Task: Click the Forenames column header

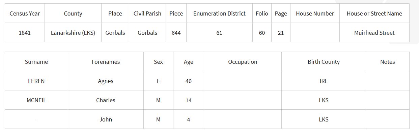Action: (106, 62)
